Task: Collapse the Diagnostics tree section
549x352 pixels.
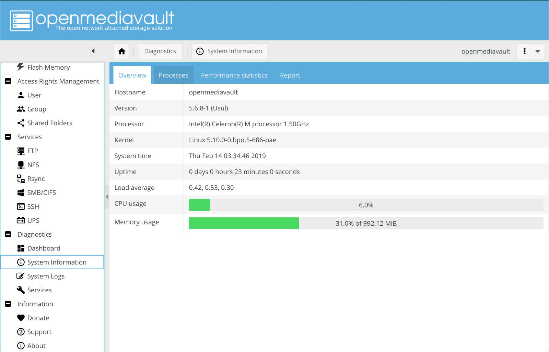Action: [x=8, y=234]
